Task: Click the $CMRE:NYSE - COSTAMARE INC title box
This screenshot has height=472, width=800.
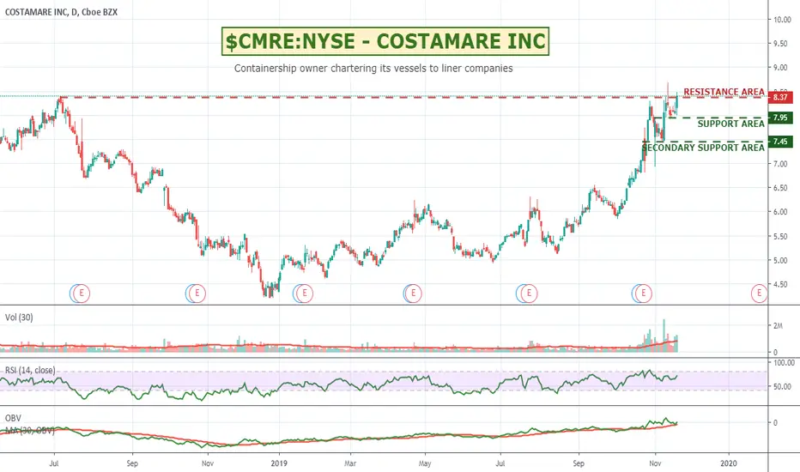Action: click(x=385, y=41)
